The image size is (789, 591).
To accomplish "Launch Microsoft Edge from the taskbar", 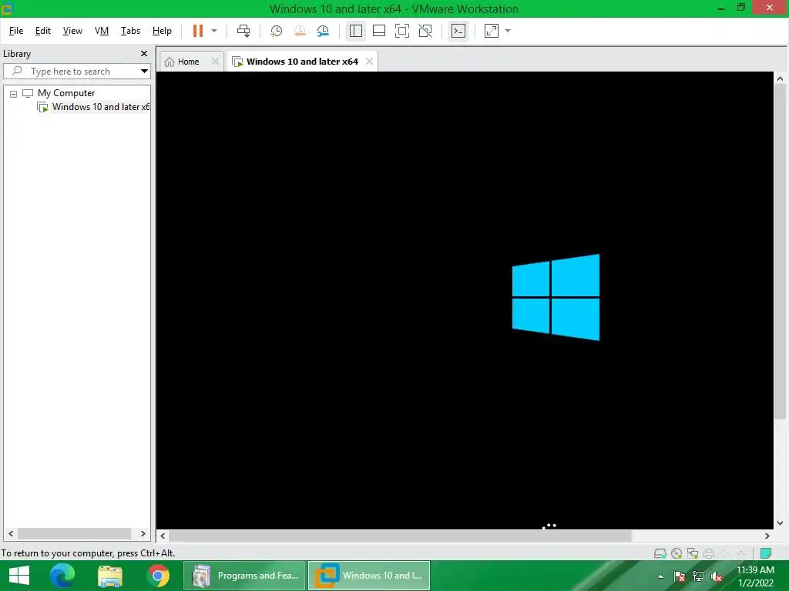I will click(x=62, y=576).
